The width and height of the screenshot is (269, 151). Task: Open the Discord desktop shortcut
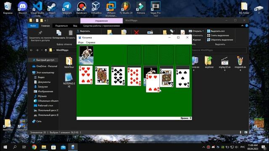pos(22,8)
